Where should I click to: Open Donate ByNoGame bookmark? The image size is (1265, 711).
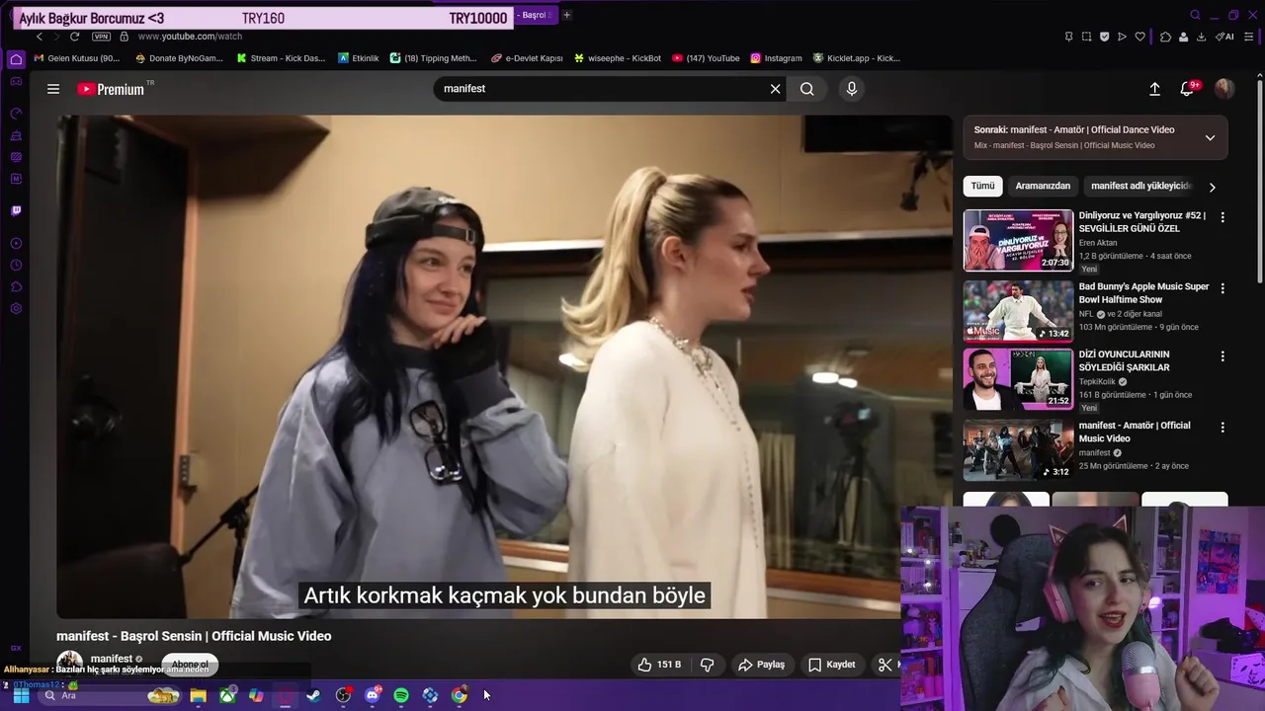179,58
